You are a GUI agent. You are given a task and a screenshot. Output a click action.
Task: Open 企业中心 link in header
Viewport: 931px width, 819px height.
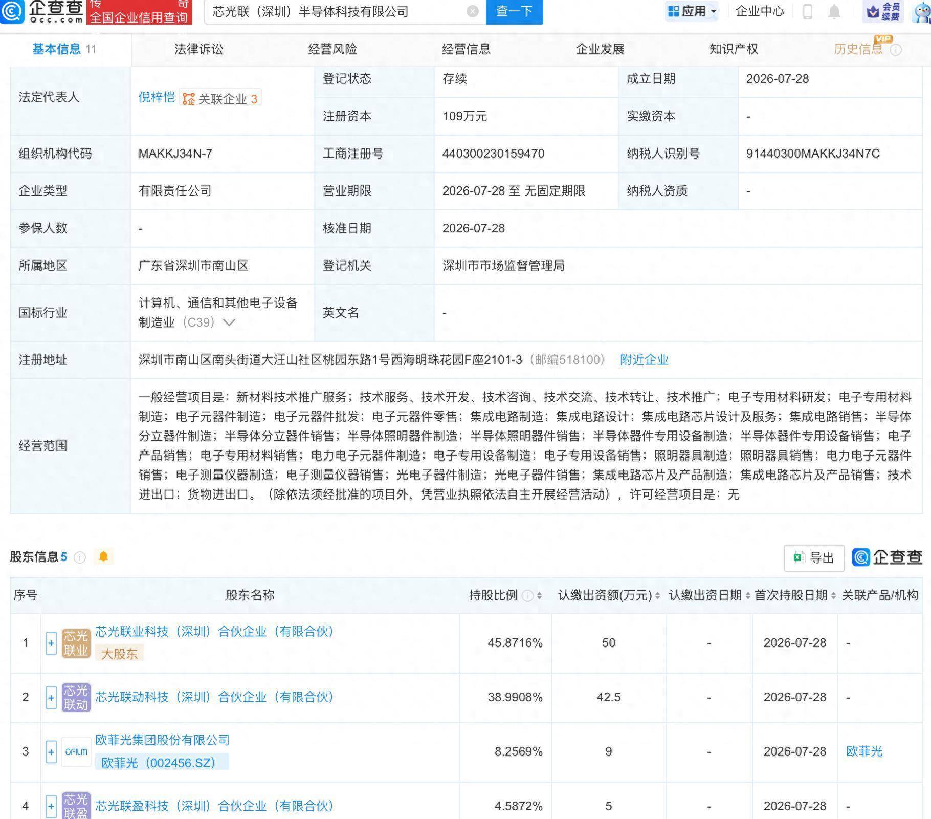tap(760, 11)
